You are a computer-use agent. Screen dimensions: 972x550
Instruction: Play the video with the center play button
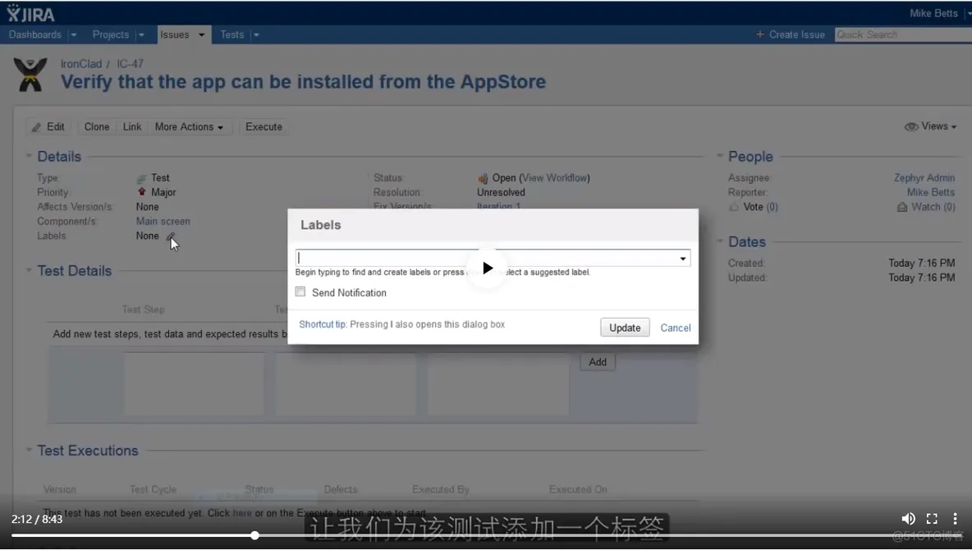[x=488, y=268]
